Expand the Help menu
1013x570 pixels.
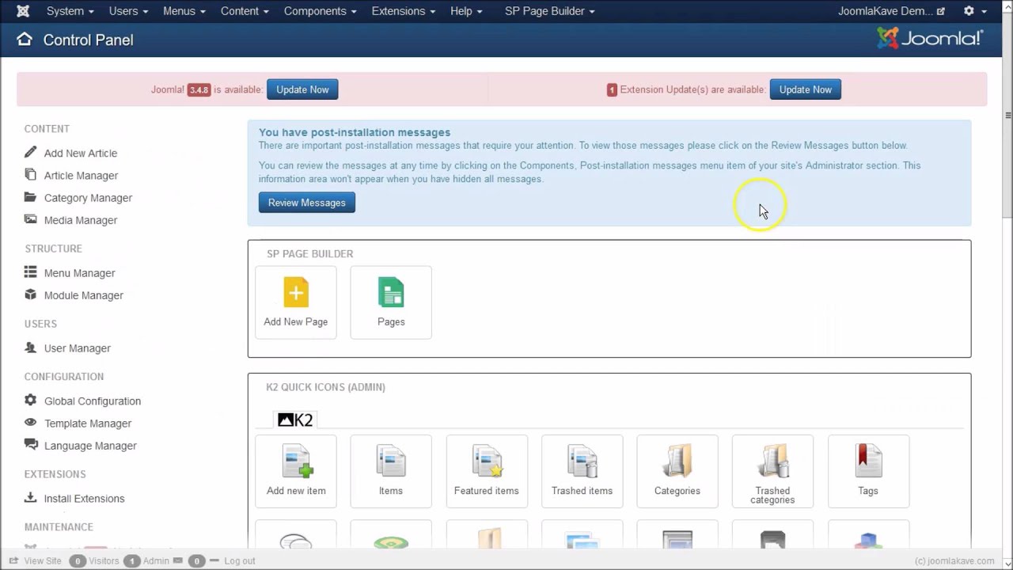click(x=466, y=11)
